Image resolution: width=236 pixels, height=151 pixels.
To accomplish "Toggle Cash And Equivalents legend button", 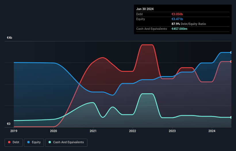I will [x=66, y=142].
